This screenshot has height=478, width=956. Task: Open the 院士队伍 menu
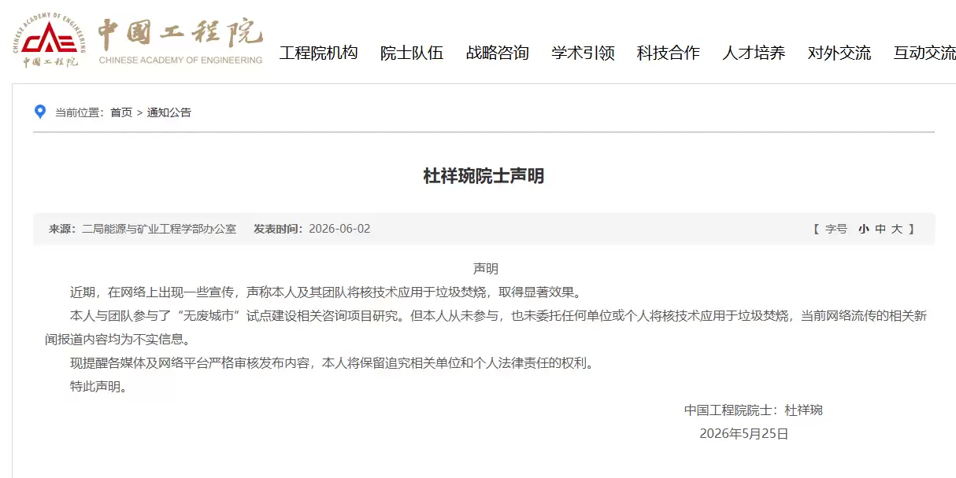tap(412, 53)
